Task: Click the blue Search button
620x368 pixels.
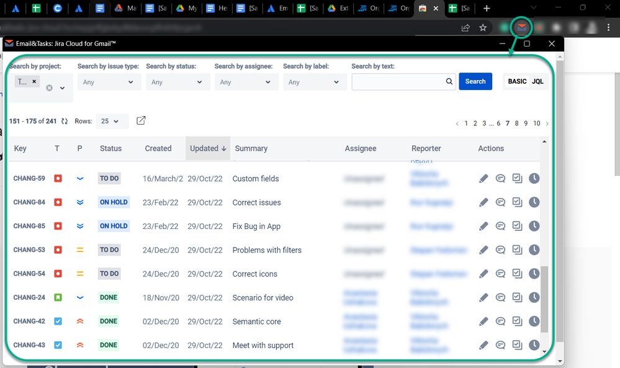Action: 475,81
